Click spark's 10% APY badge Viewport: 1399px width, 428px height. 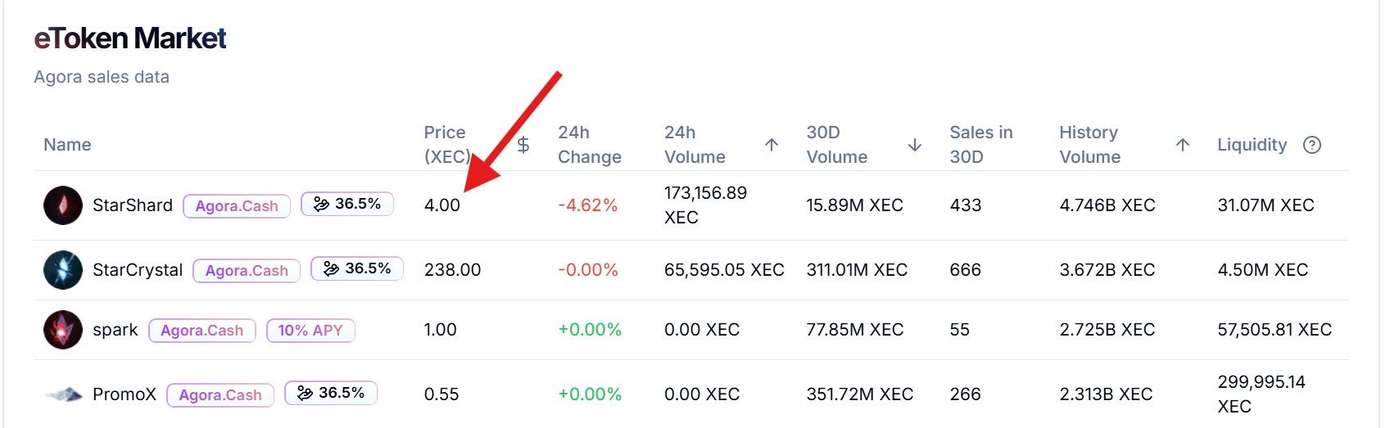[310, 331]
